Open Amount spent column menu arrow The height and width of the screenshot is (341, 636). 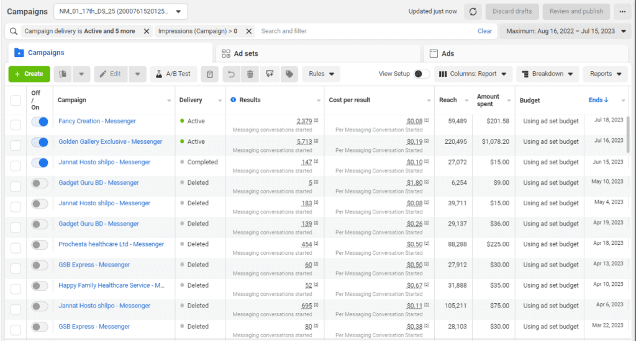509,100
